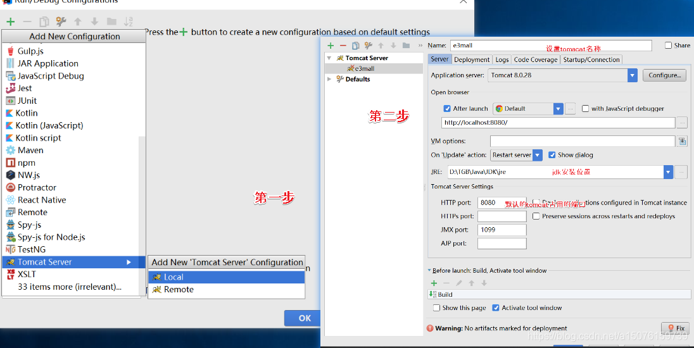Click move up arrow in right toolbar

[381, 46]
